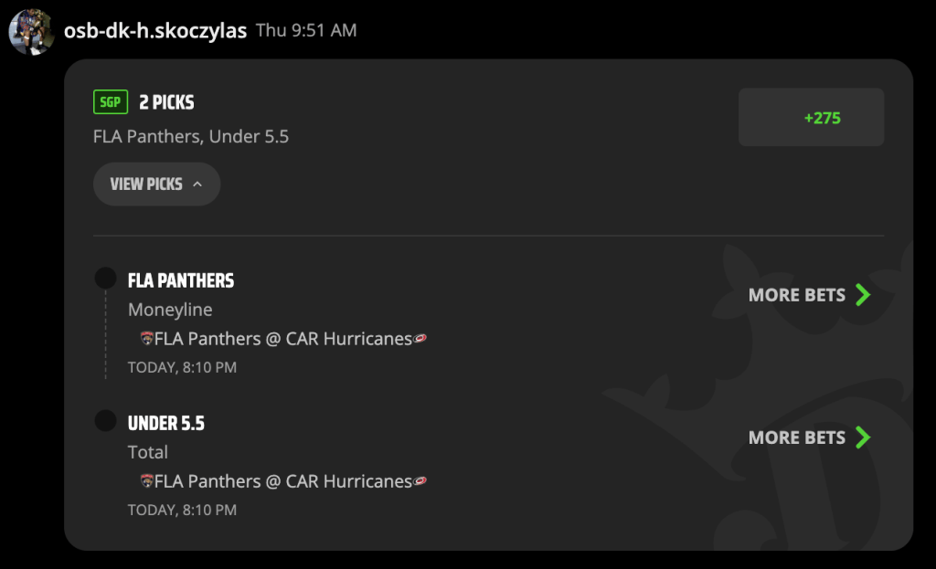Image resolution: width=936 pixels, height=569 pixels.
Task: Open More Bets for FLA Panthers moneyline
Action: [x=810, y=295]
